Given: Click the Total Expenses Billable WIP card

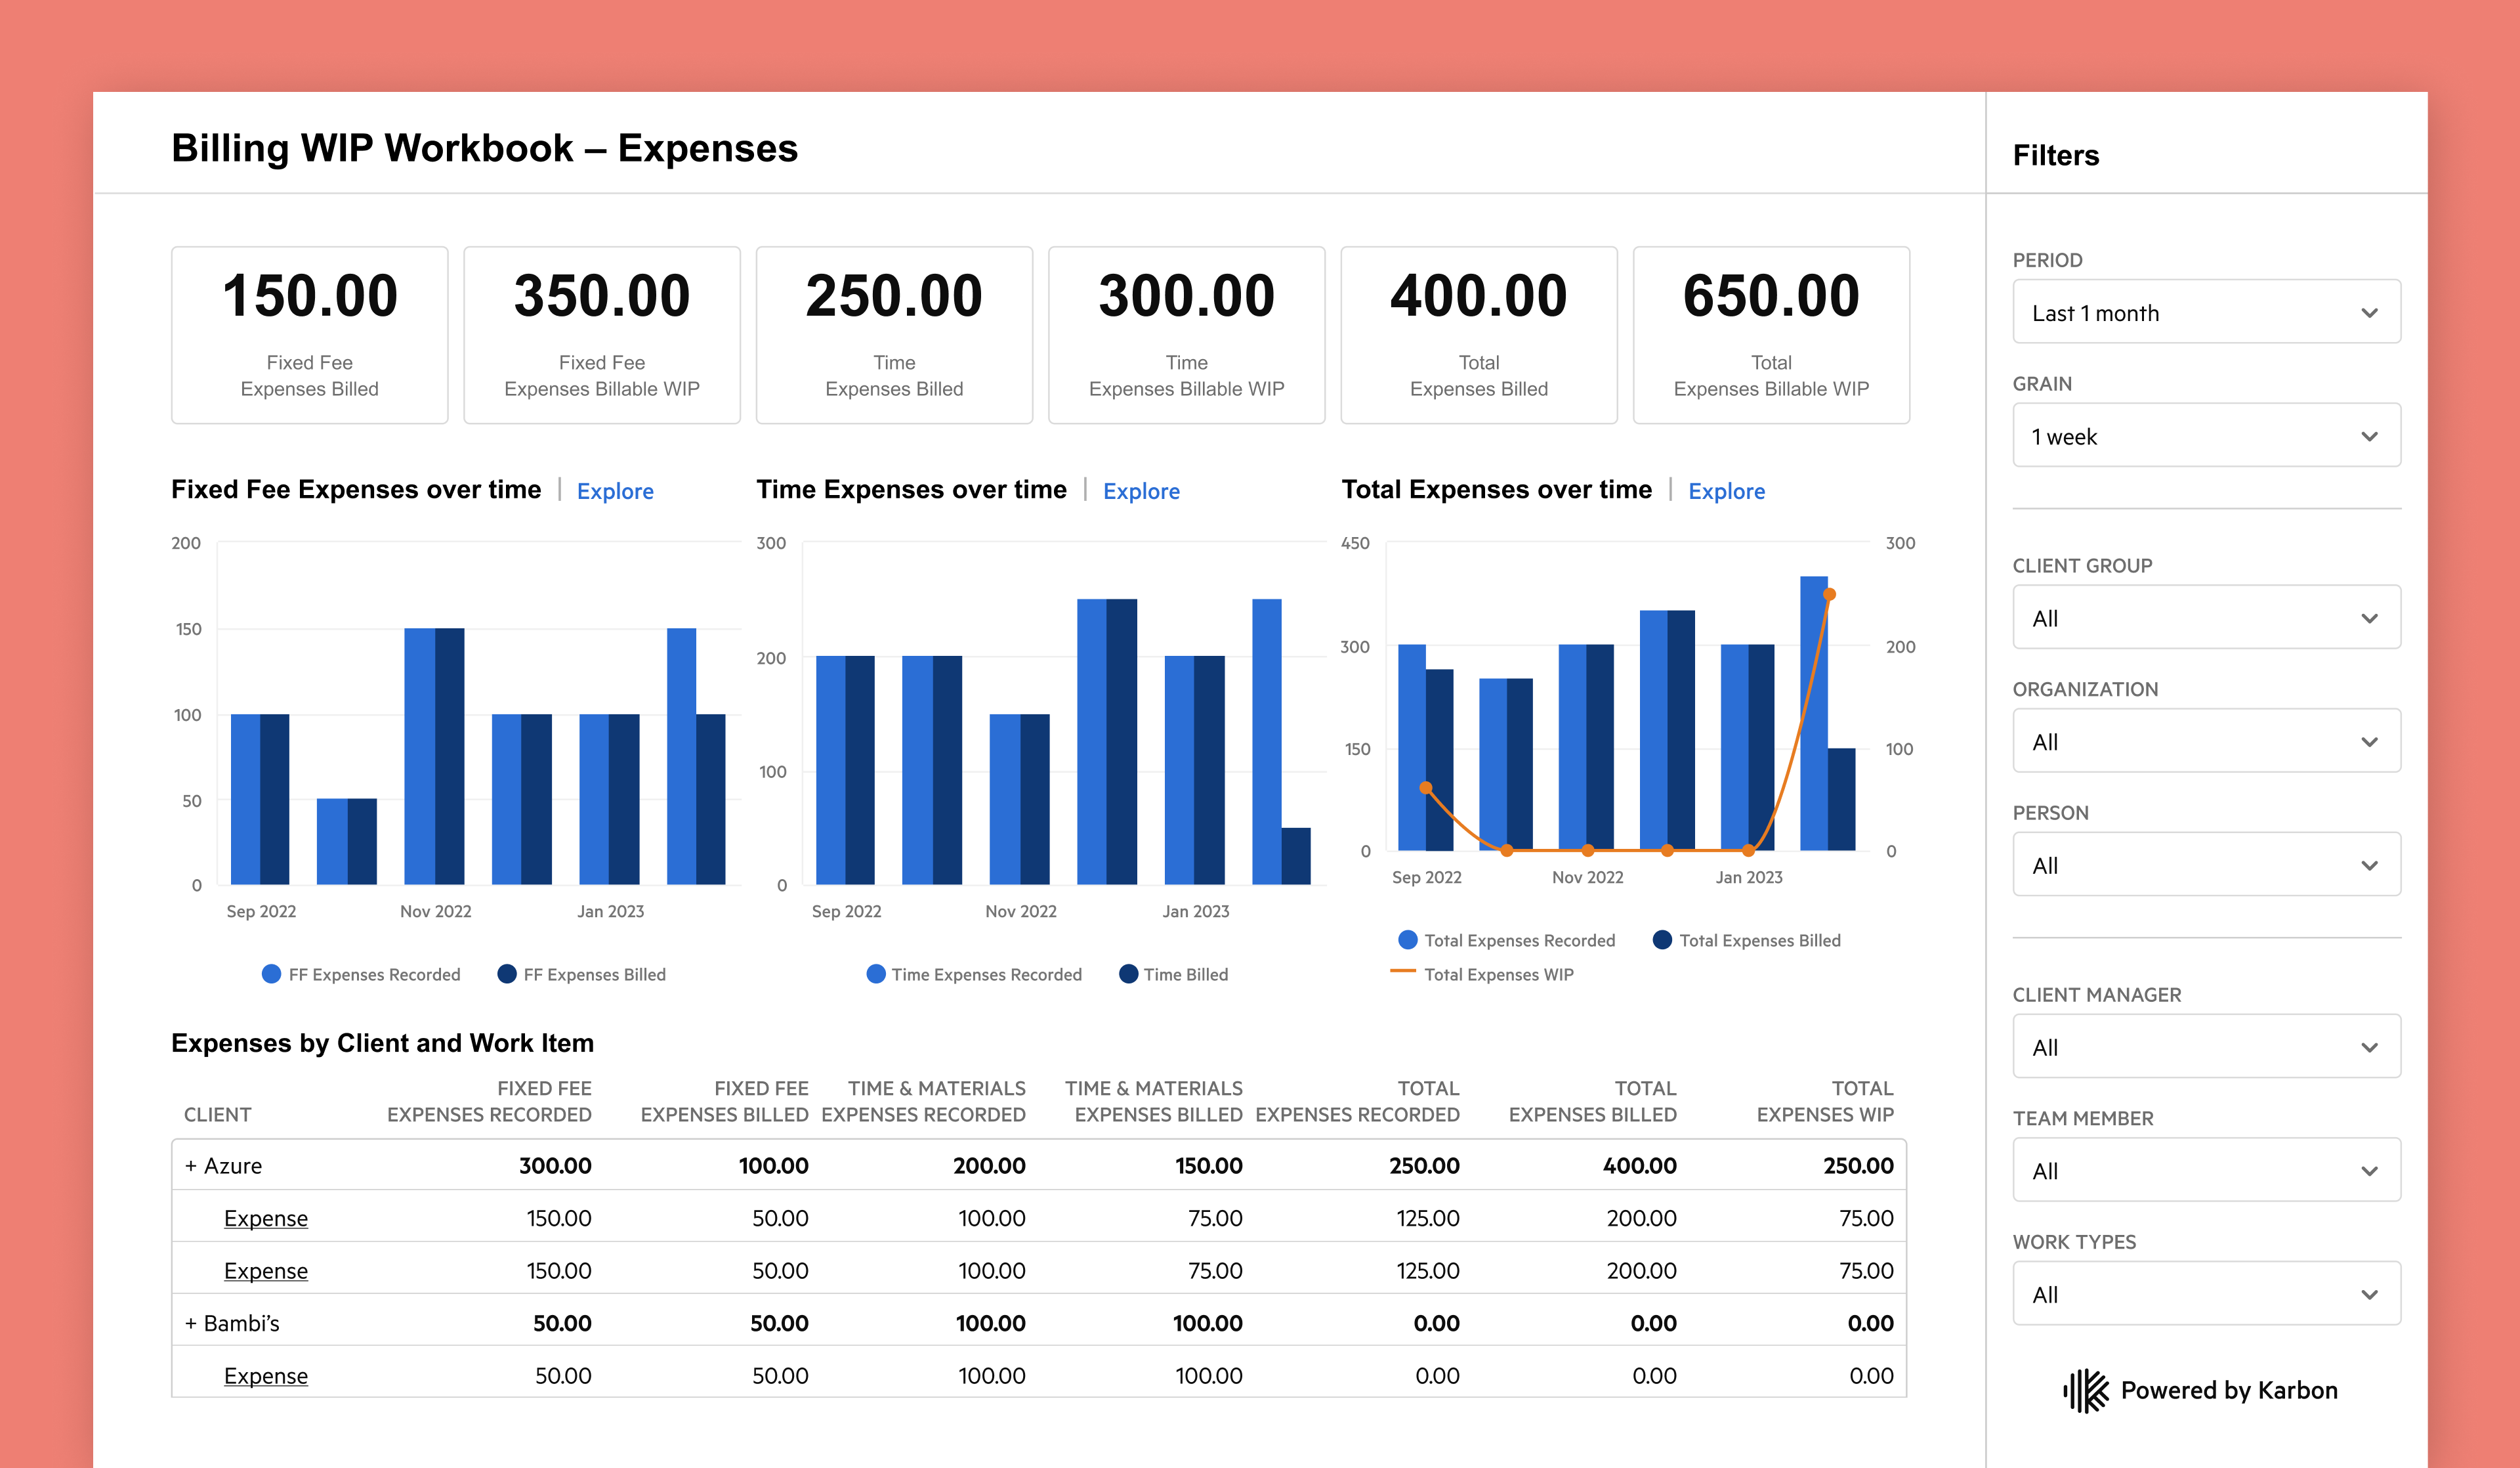Looking at the screenshot, I should tap(1770, 335).
